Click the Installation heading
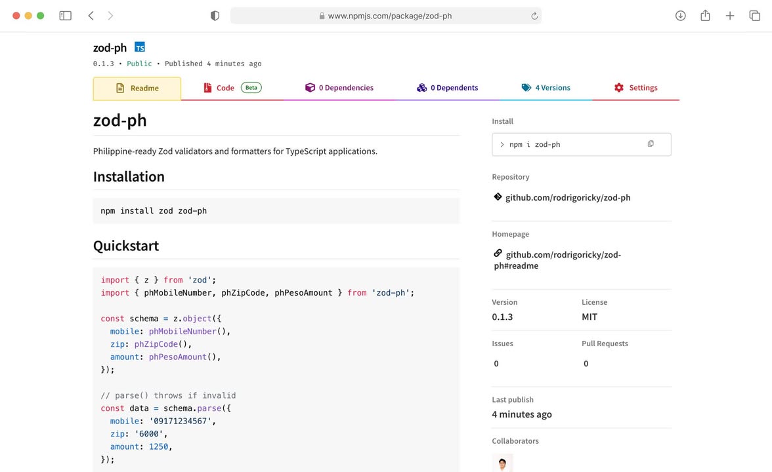This screenshot has width=772, height=472. (129, 176)
